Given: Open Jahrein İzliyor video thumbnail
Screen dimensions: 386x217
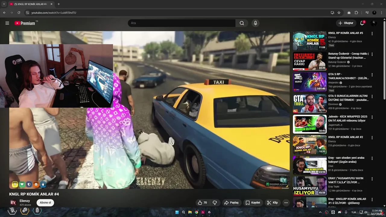Looking at the screenshot, I should (x=310, y=124).
